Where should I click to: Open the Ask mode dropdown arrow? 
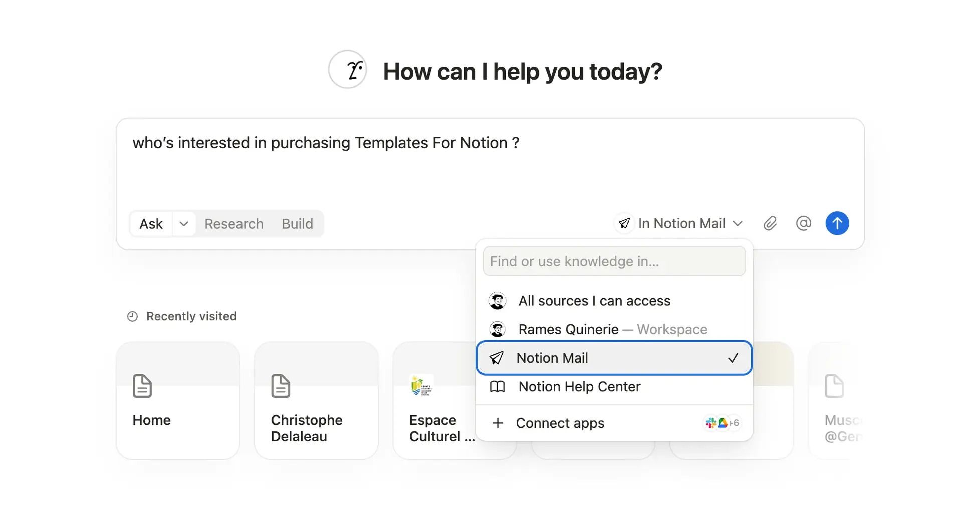(x=183, y=224)
